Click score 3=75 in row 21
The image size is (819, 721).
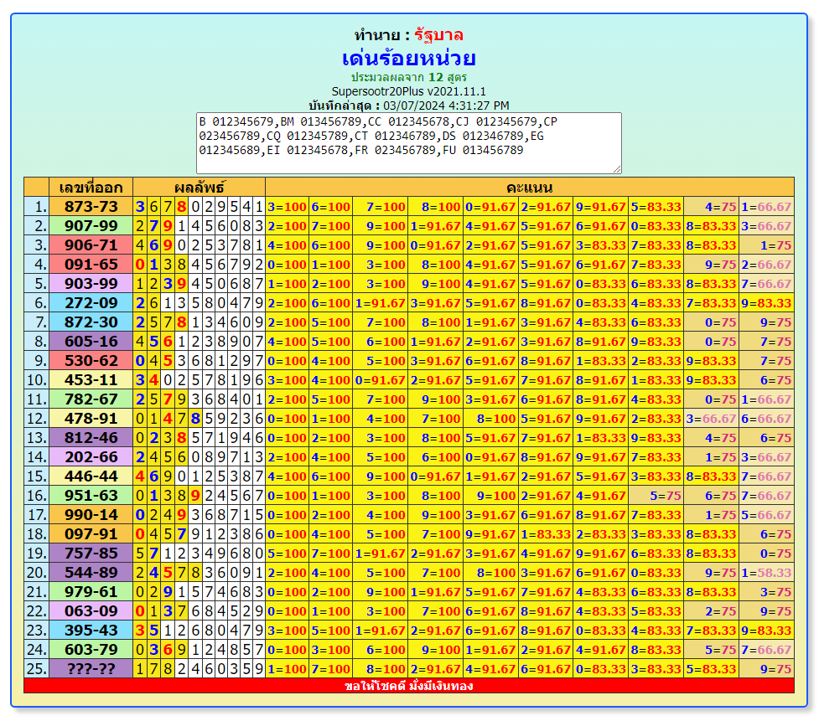[766, 592]
